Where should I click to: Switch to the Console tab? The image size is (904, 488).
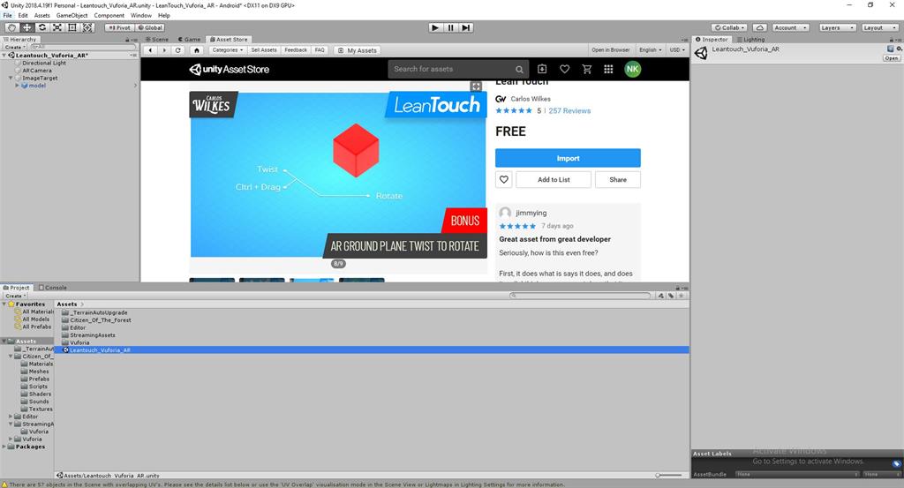tap(52, 288)
